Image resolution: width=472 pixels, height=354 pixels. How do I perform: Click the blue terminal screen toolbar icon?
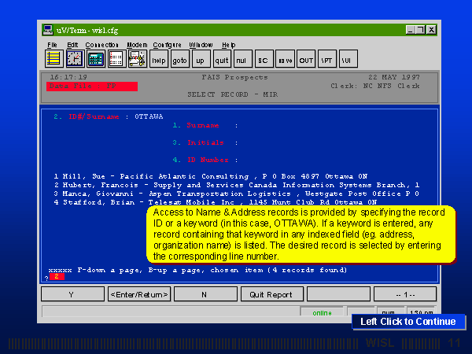tap(95, 59)
